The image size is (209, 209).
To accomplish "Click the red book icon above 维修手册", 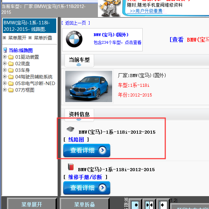I will 71,167.
